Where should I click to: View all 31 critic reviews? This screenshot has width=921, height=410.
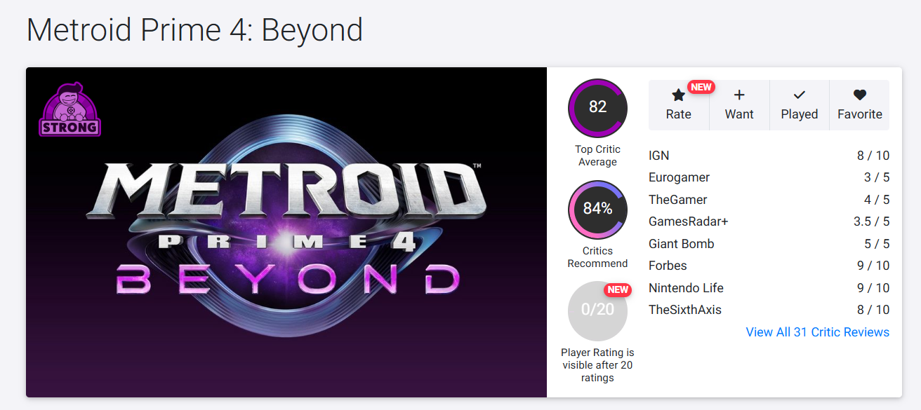[x=817, y=332]
